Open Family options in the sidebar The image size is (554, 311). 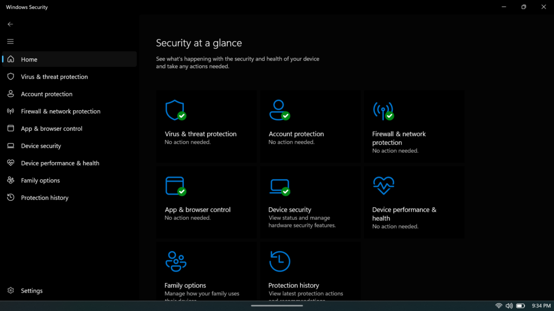click(x=69, y=180)
